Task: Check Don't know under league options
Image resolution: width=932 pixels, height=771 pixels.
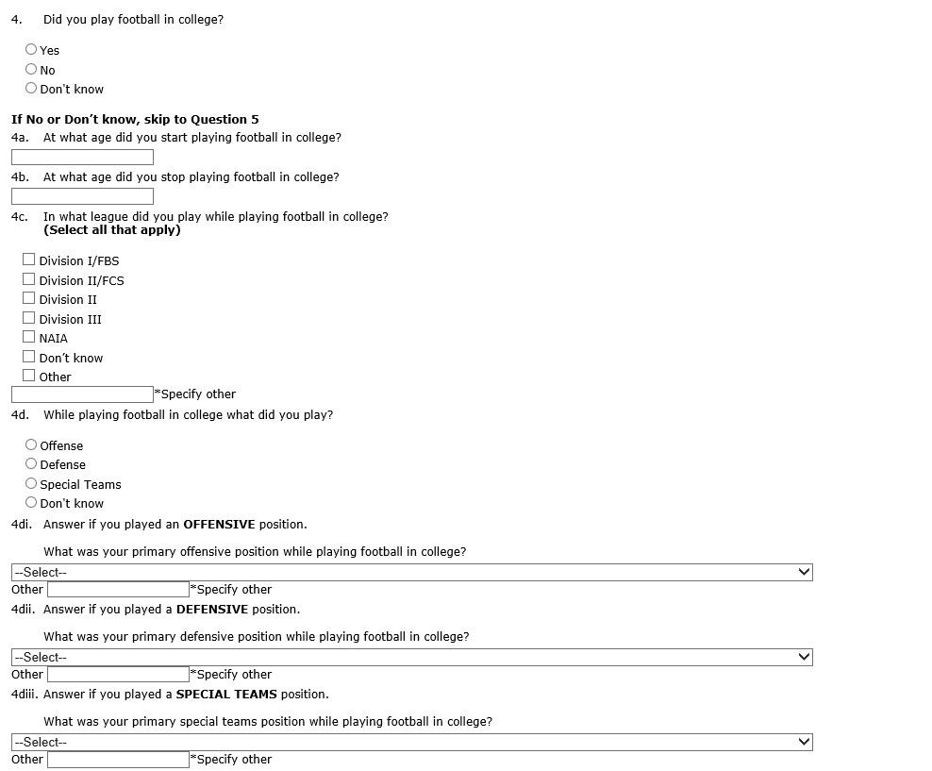Action: click(29, 357)
